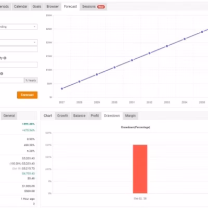The image size is (208, 208).
Task: Click the info icon above the yearly input
Action: tap(2, 74)
